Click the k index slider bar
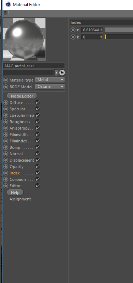This screenshot has width=133, height=283. pos(119,37)
